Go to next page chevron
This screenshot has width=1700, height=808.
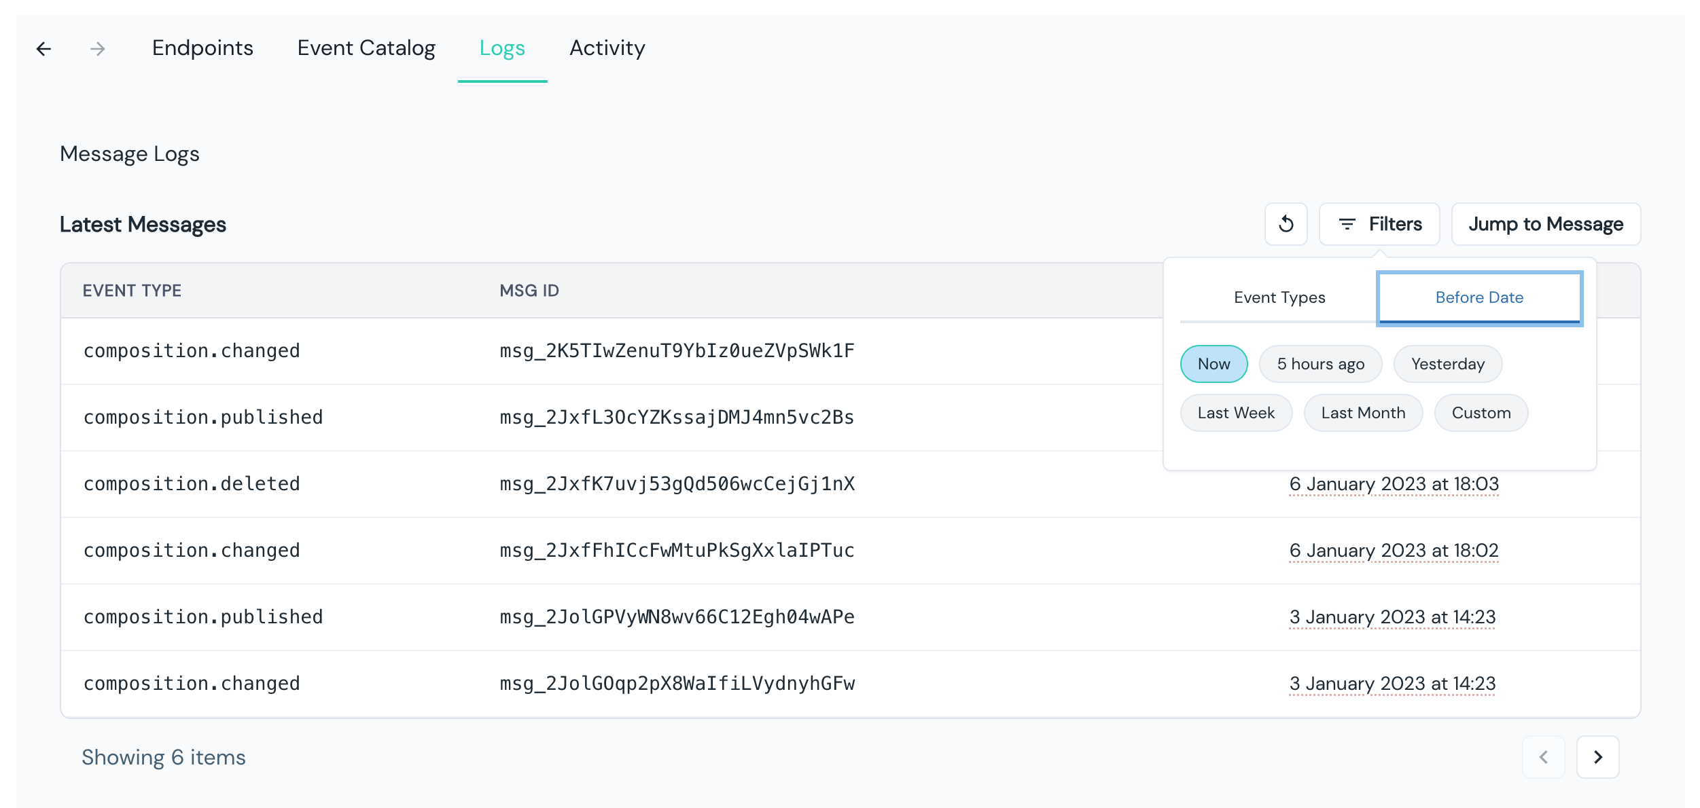(1597, 757)
